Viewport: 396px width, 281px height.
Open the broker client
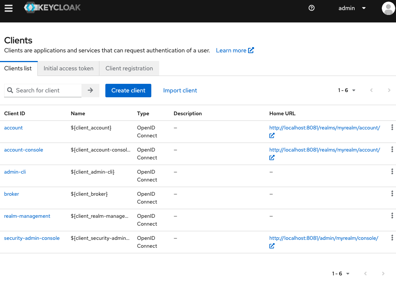tap(12, 194)
